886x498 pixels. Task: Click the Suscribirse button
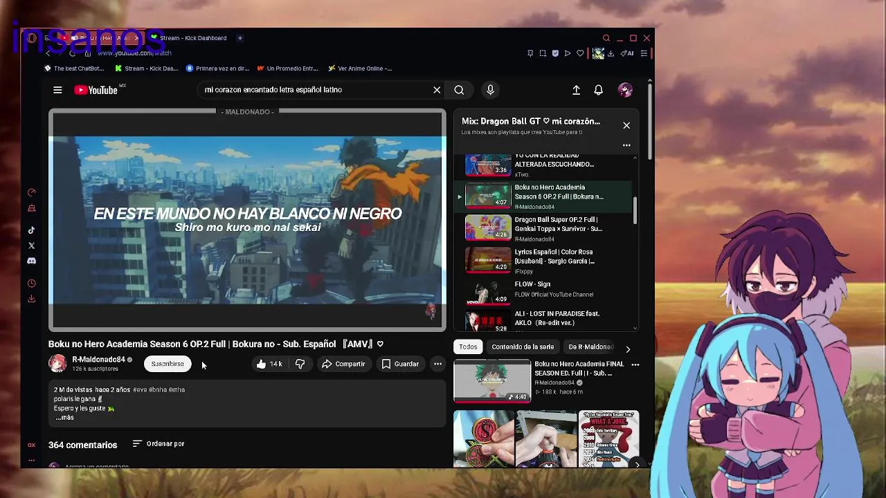pos(168,364)
